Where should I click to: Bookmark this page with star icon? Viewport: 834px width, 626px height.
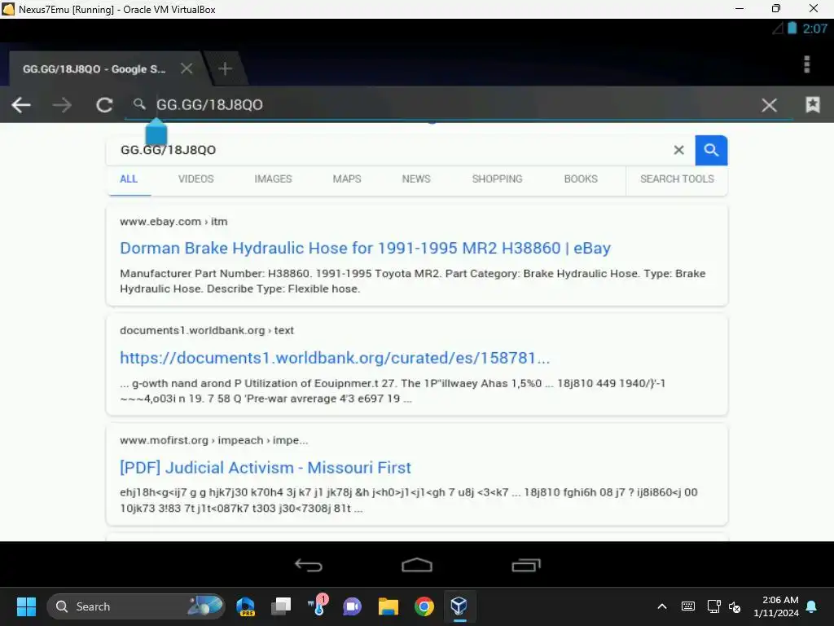pos(812,104)
